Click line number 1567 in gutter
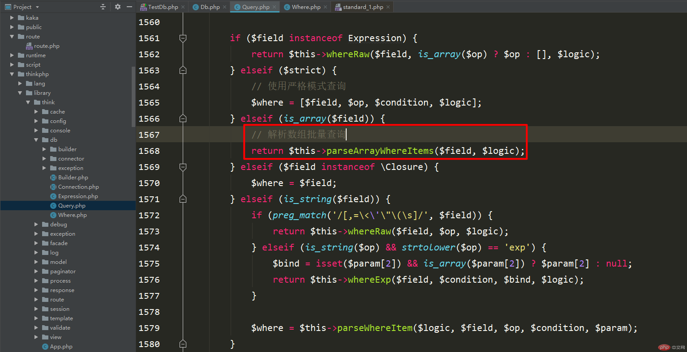Image resolution: width=687 pixels, height=352 pixels. (x=149, y=135)
